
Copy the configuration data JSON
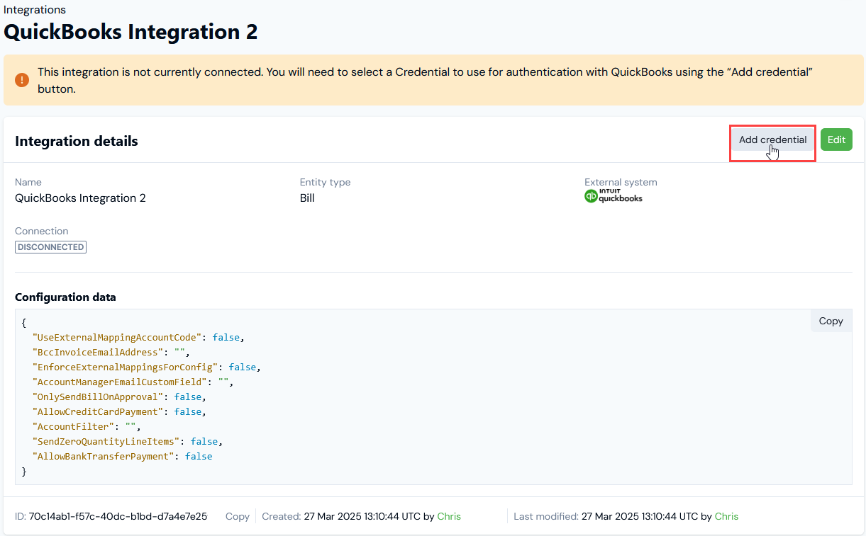click(831, 321)
